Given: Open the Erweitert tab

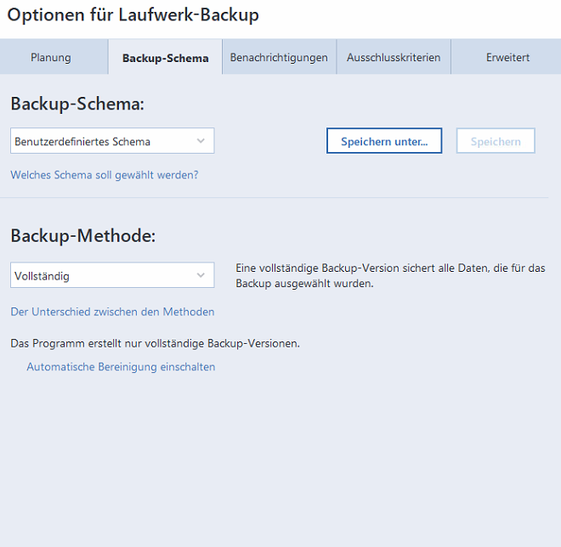Looking at the screenshot, I should click(x=507, y=57).
